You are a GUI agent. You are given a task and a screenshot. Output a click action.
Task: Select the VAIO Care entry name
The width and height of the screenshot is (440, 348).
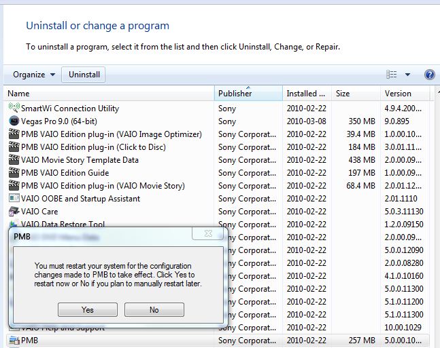click(x=39, y=212)
